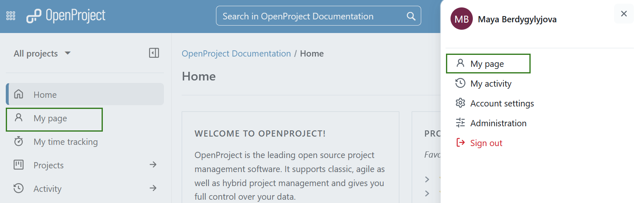Click Sign out

click(x=486, y=143)
